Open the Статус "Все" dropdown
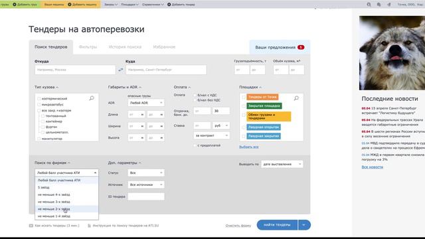Image resolution: width=425 pixels, height=239 pixels. click(x=146, y=173)
